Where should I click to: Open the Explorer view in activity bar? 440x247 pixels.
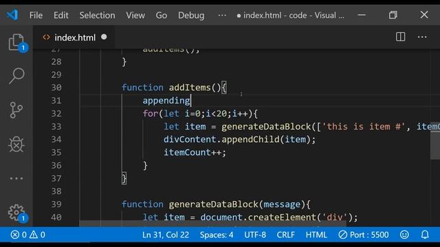[16, 42]
